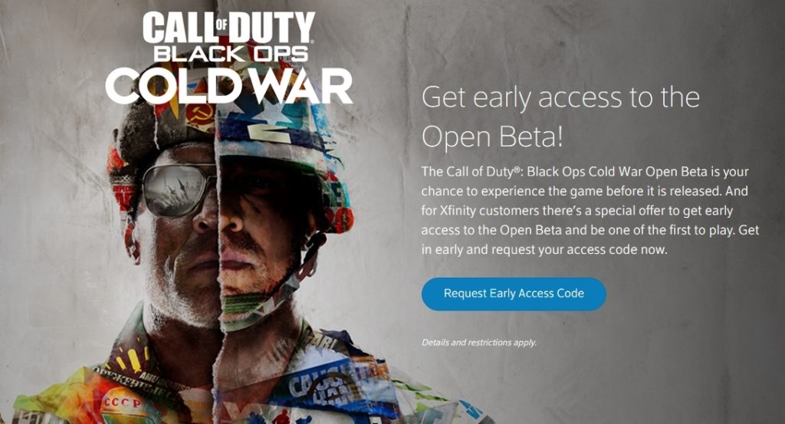Click the small OF in Call of Duty logo
This screenshot has width=785, height=424.
point(222,24)
